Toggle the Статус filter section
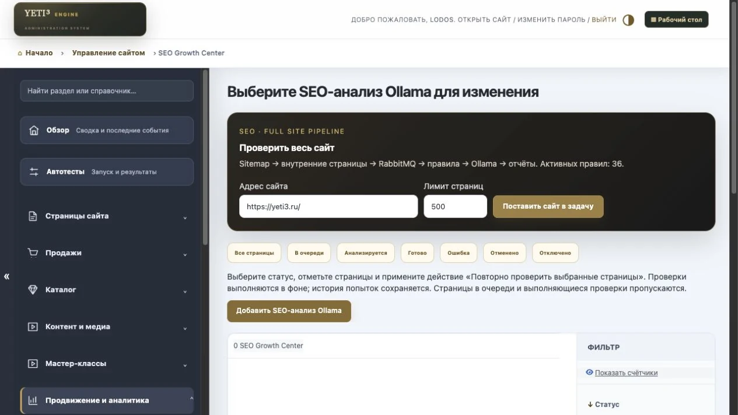 603,405
